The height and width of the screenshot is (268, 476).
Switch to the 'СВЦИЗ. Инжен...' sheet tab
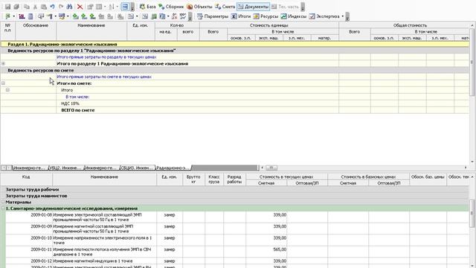pos(137,167)
